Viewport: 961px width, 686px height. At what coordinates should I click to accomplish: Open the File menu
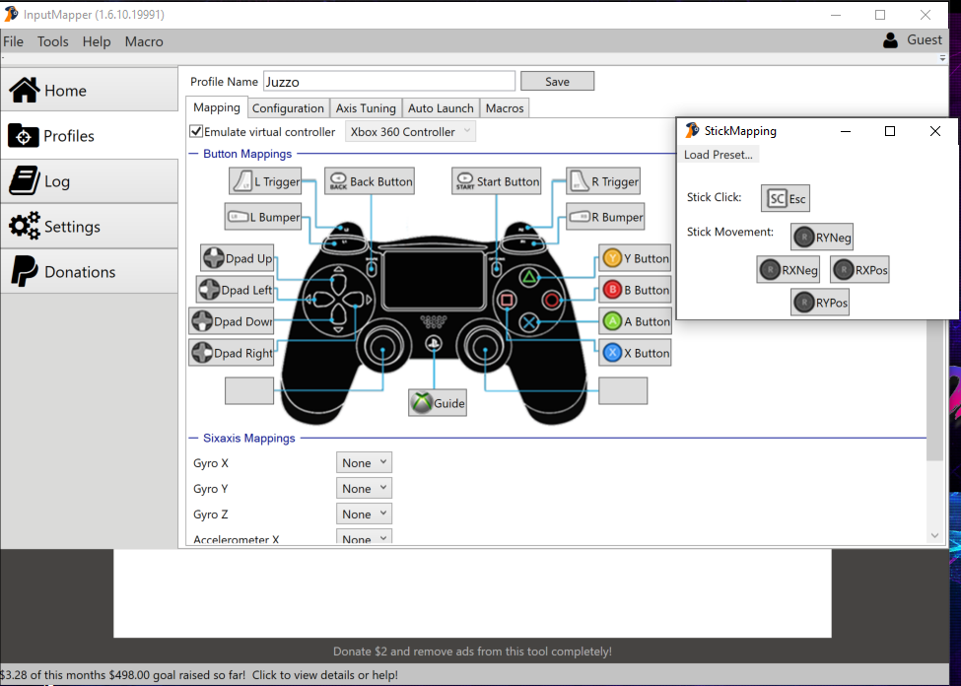tap(13, 41)
